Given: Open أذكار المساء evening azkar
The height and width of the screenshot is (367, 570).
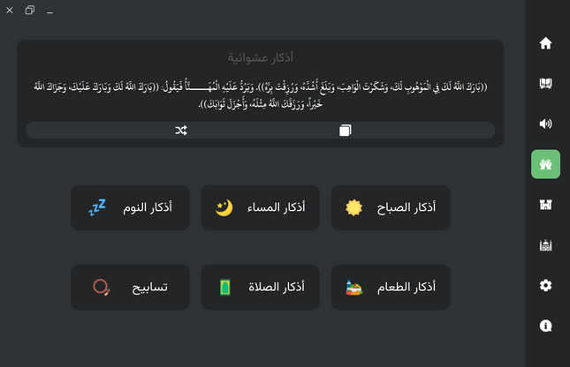Looking at the screenshot, I should point(261,207).
